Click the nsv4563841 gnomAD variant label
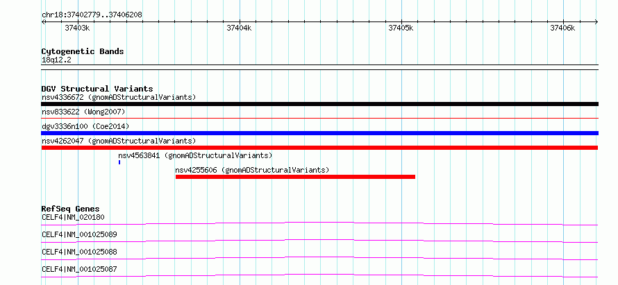The width and height of the screenshot is (618, 285). click(x=195, y=155)
